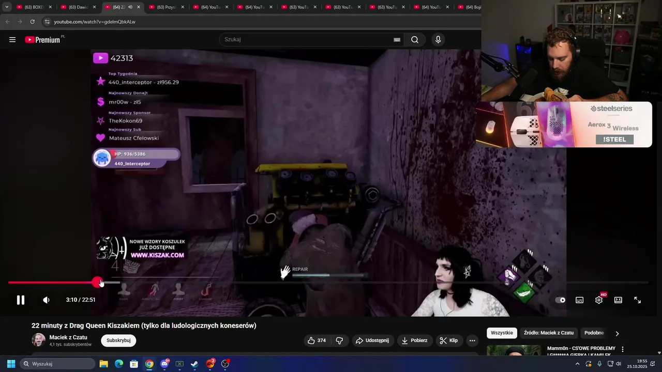Open the Mamm0n CS'OWE PROBLEMY recommended video

pos(581,351)
